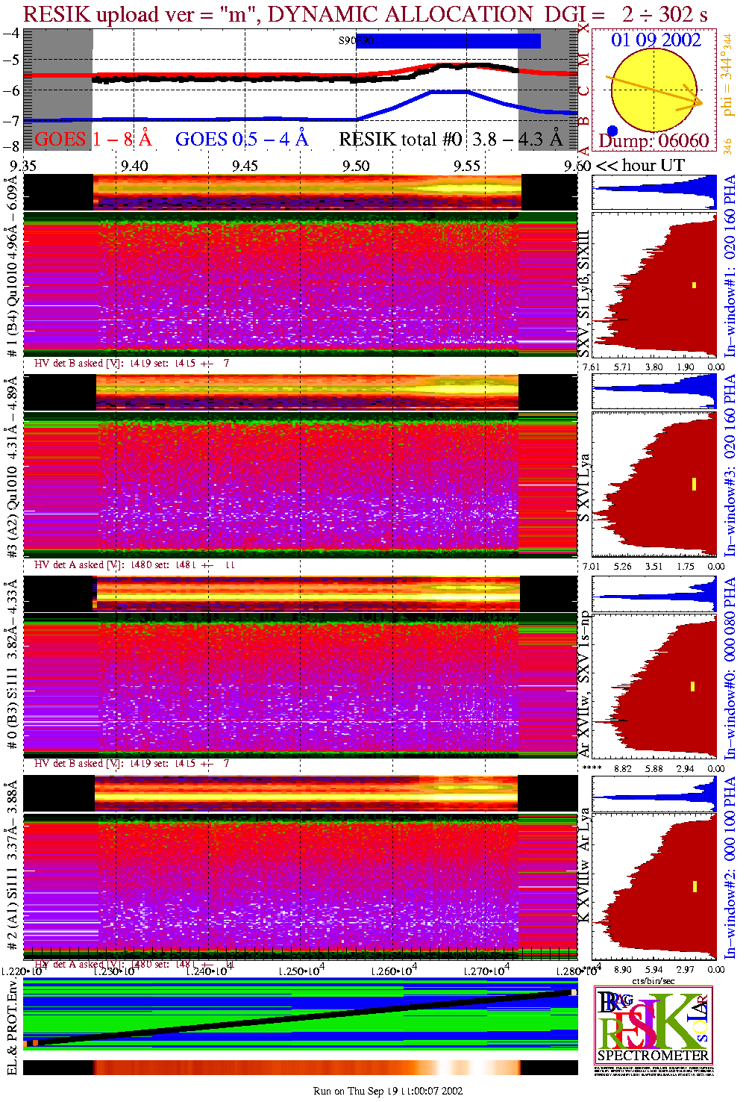Click the red GOES 1 – 8 Å legend label

93,139
